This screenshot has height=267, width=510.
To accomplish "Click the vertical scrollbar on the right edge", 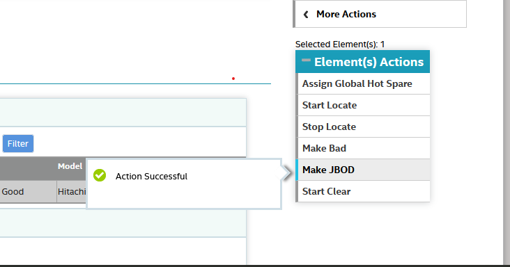I will (507, 132).
